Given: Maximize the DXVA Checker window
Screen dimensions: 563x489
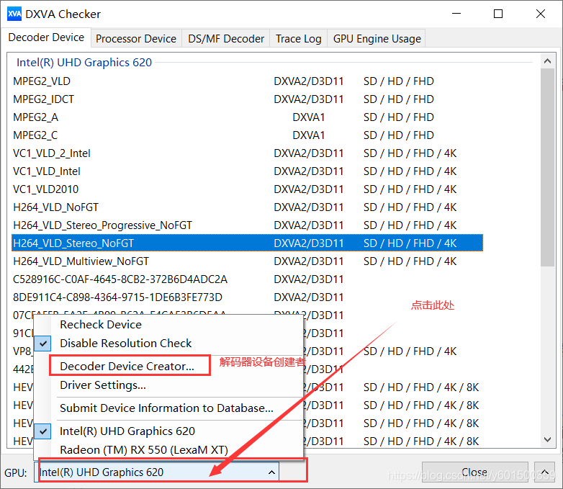Looking at the screenshot, I should coord(498,14).
